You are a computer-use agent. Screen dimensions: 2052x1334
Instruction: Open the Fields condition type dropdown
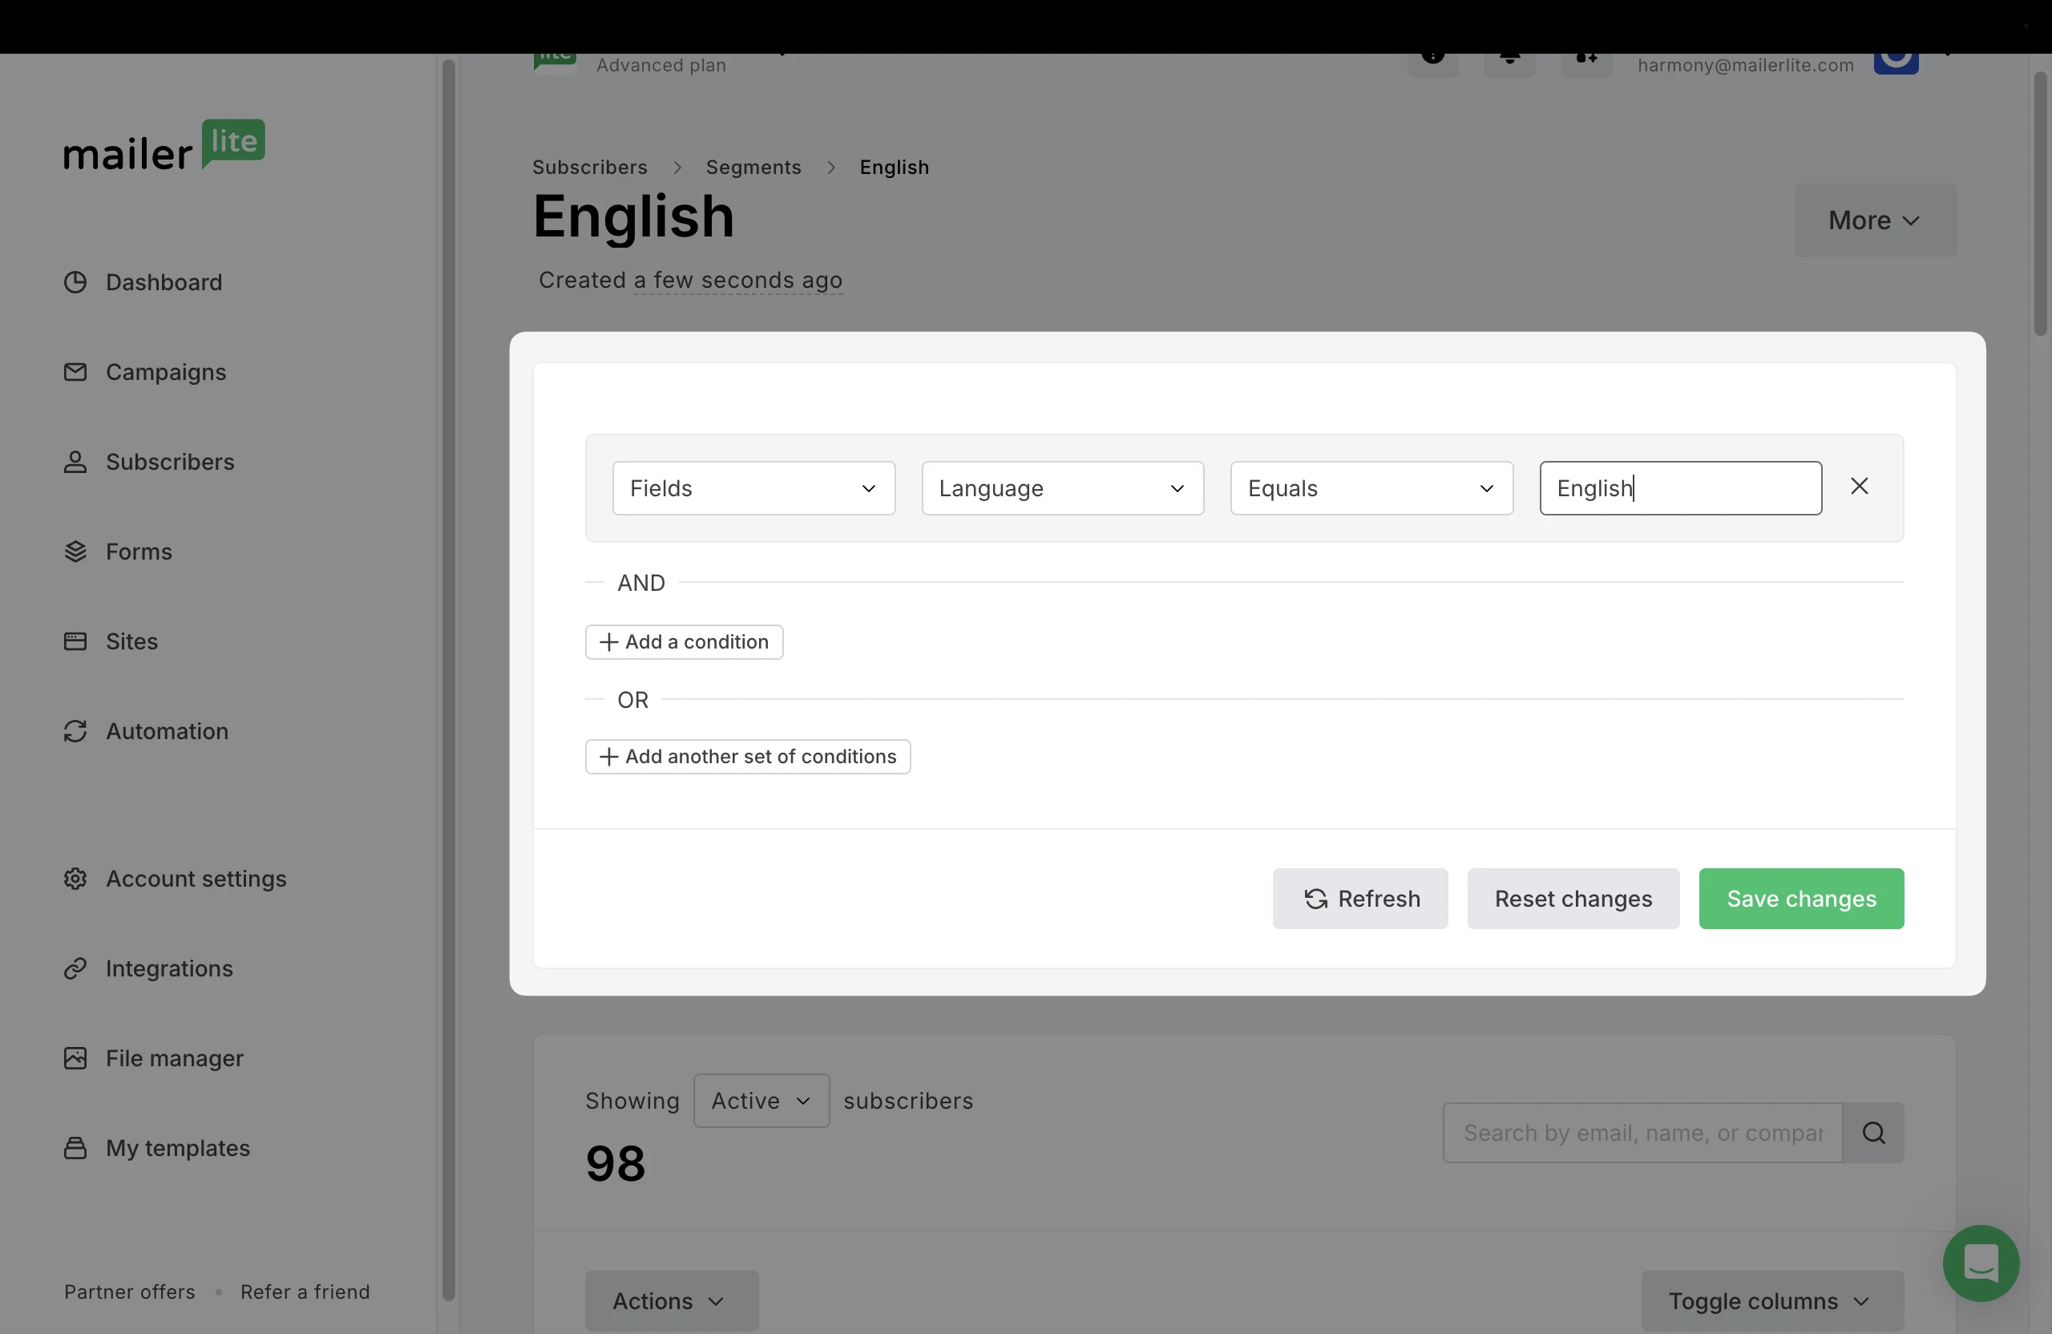tap(753, 488)
